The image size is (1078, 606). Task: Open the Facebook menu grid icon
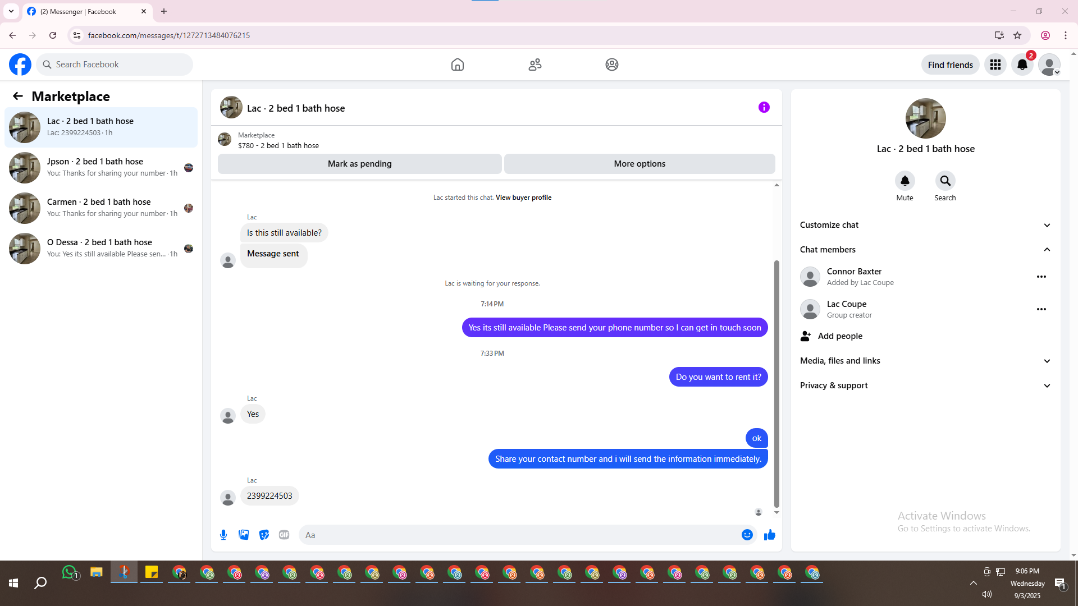click(x=995, y=65)
